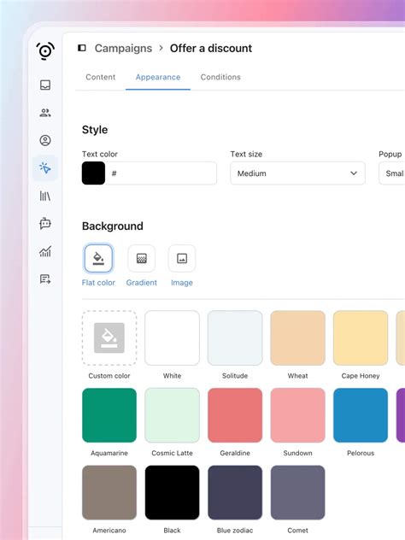This screenshot has width=405, height=540.
Task: Toggle the sidebar panel icon beside Campaigns
Action: (x=82, y=48)
